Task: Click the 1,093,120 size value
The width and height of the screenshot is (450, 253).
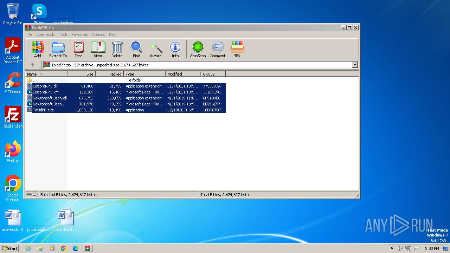Action: [x=84, y=110]
